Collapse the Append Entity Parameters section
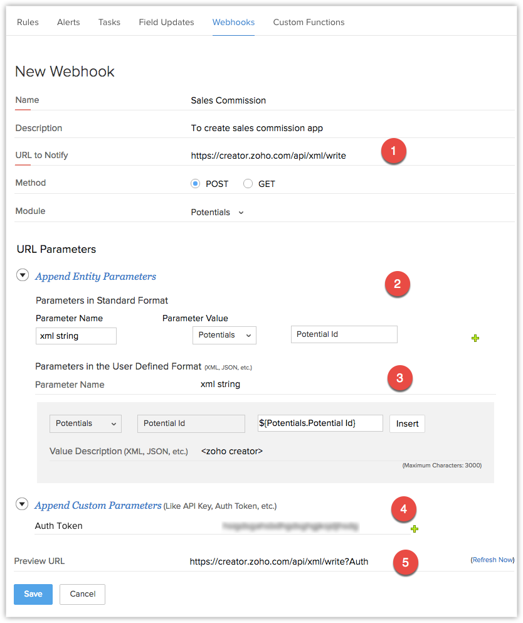This screenshot has width=523, height=623. [x=23, y=275]
